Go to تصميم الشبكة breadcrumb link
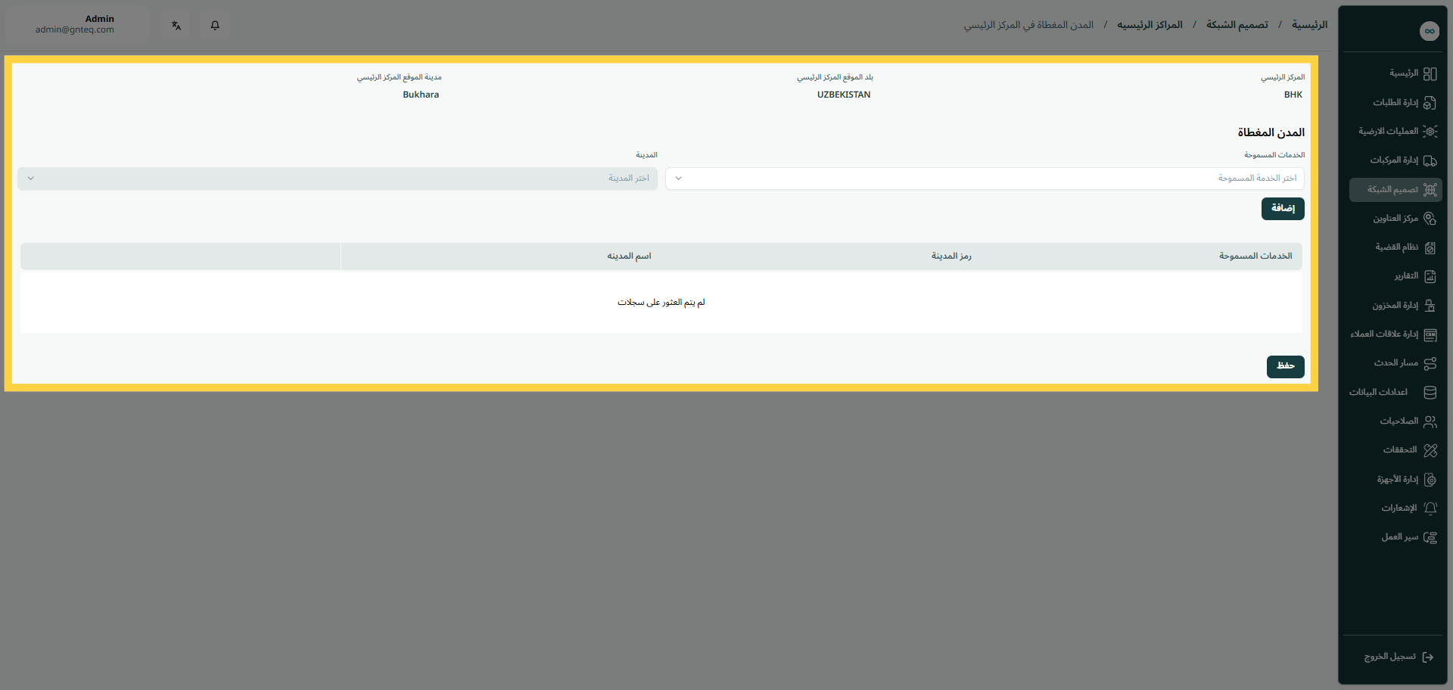Viewport: 1453px width, 690px height. [1237, 25]
